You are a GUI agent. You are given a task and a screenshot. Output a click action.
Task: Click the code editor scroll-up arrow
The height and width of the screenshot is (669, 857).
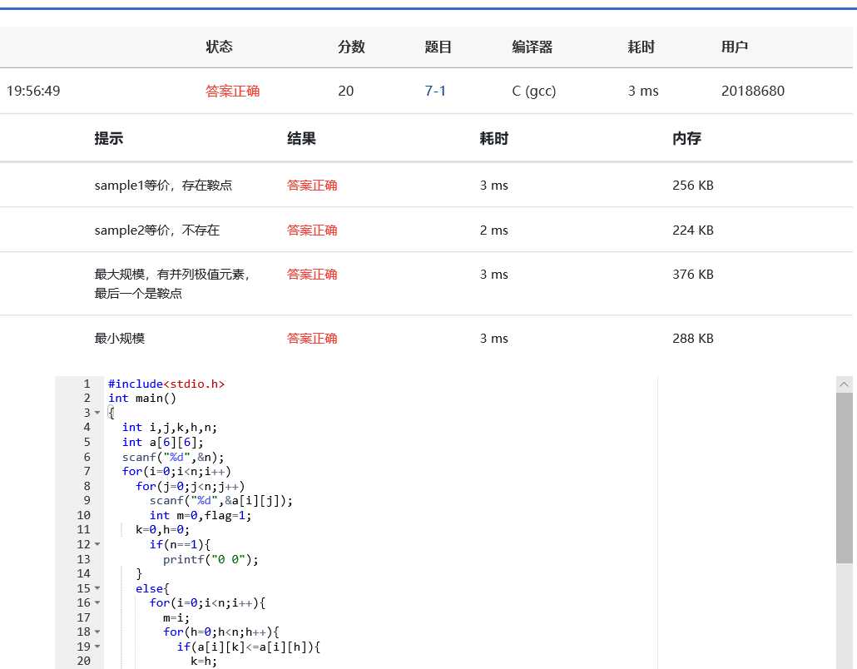844,384
